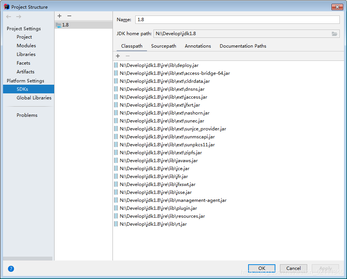Click the jar icon next to rt.jar
Viewport: 347px width, 279px height.
[116, 224]
